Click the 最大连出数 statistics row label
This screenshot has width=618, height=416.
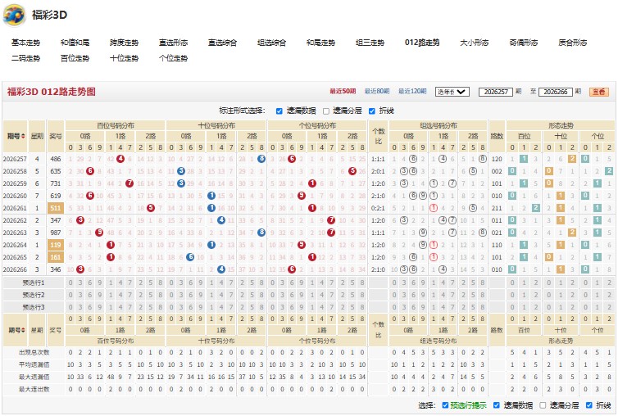click(34, 389)
